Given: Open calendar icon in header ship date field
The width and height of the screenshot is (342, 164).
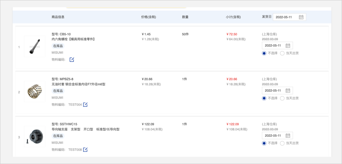Looking at the screenshot, I should pos(301,17).
